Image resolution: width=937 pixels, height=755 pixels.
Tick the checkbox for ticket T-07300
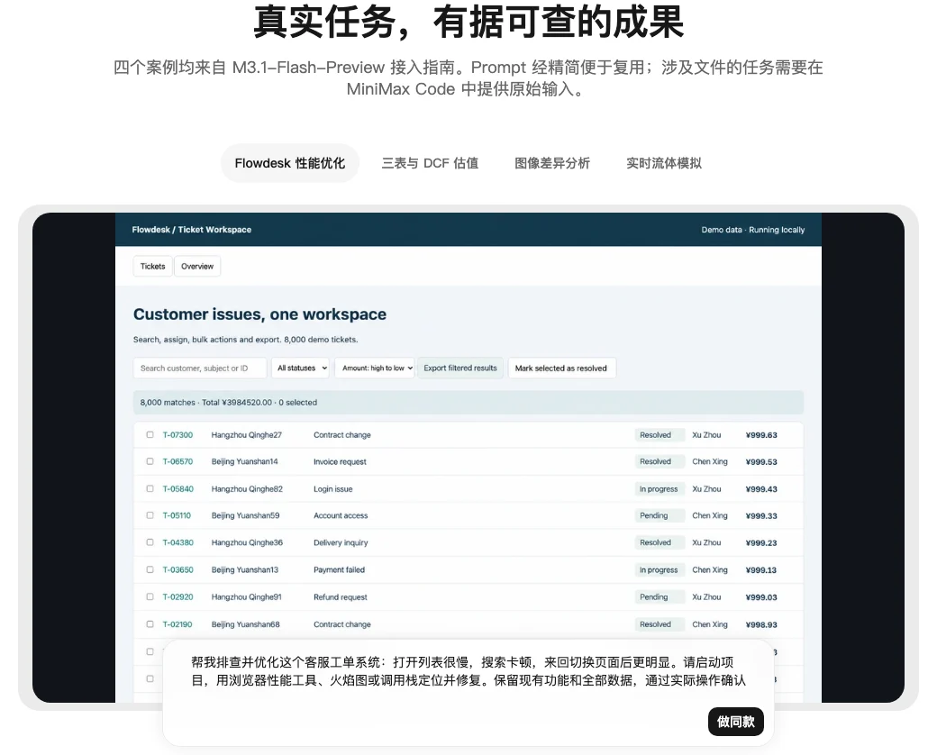(150, 434)
